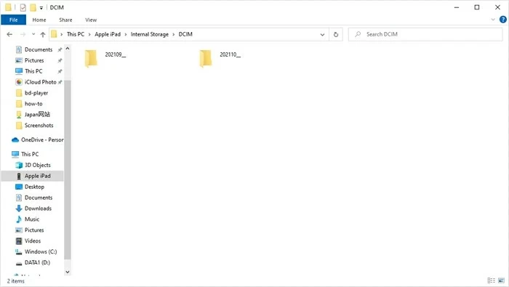Switch to details view layout icon
The height and width of the screenshot is (287, 509).
tap(491, 280)
